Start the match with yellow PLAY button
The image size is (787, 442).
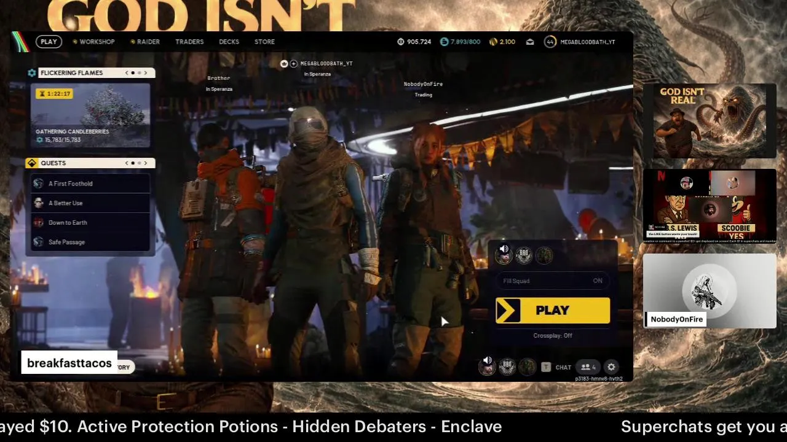tap(553, 311)
